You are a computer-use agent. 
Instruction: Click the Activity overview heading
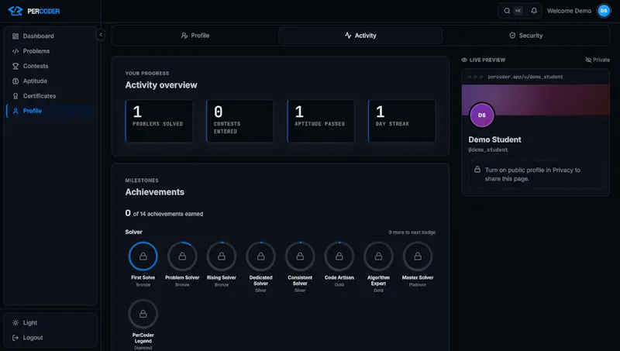tap(161, 85)
